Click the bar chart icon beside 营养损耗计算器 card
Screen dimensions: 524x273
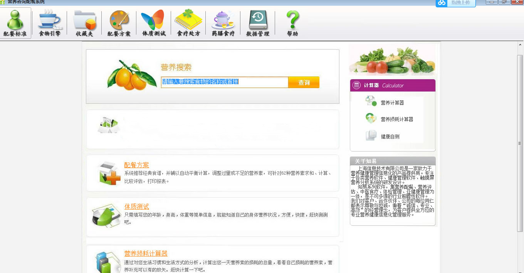coord(108,262)
